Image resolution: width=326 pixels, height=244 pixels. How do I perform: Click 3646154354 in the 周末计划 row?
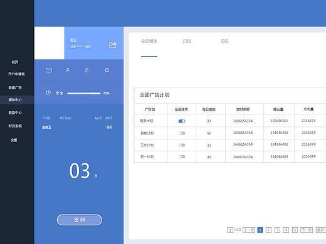tap(243, 121)
